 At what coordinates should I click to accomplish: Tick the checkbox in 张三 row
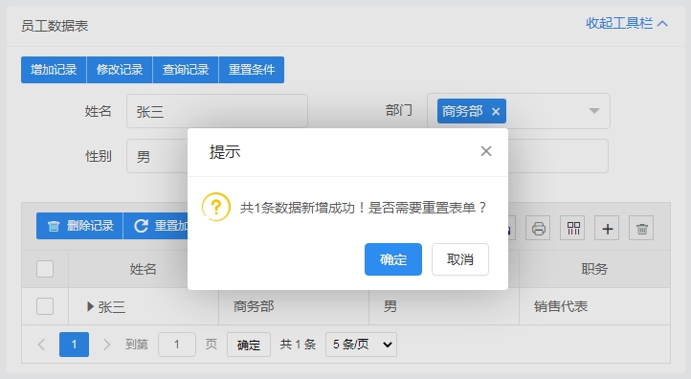click(45, 306)
